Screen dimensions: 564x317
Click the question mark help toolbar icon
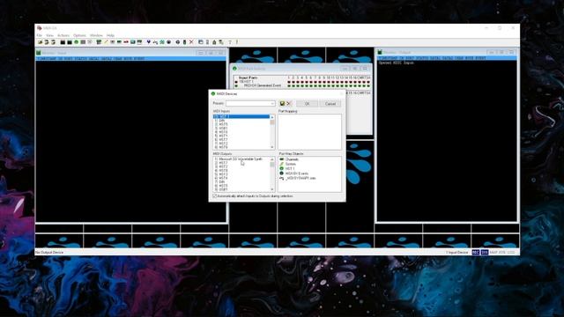tap(230, 42)
